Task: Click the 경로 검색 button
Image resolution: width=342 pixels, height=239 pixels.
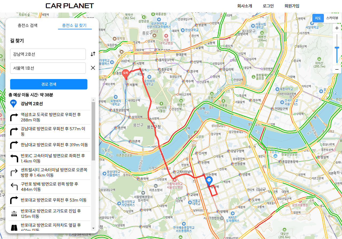Action: (49, 84)
